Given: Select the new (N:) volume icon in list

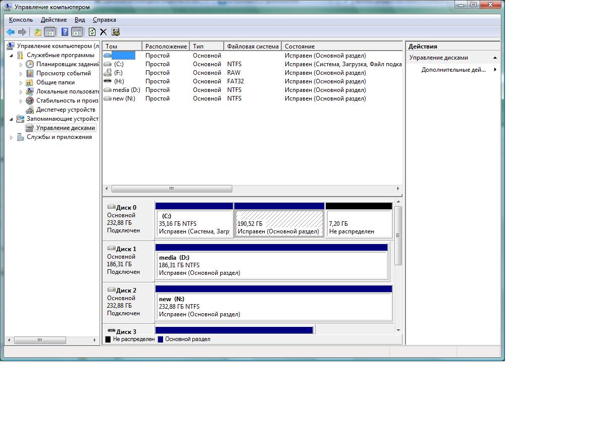Looking at the screenshot, I should pyautogui.click(x=108, y=99).
